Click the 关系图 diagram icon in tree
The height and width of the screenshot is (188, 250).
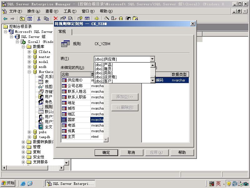tap(41, 77)
